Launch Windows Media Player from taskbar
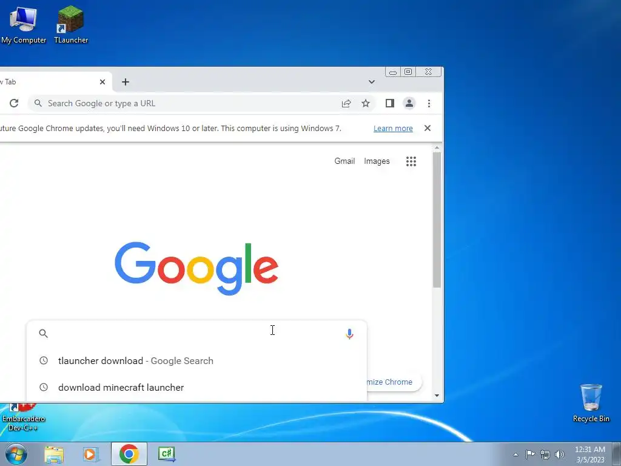 pyautogui.click(x=91, y=454)
